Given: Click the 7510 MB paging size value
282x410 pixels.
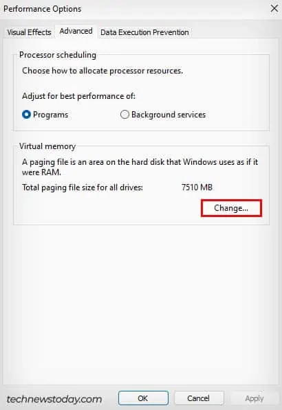Looking at the screenshot, I should [197, 187].
